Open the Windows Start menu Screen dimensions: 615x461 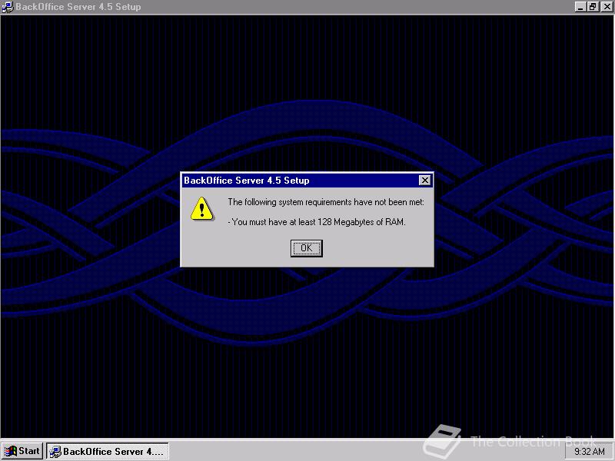tap(22, 451)
